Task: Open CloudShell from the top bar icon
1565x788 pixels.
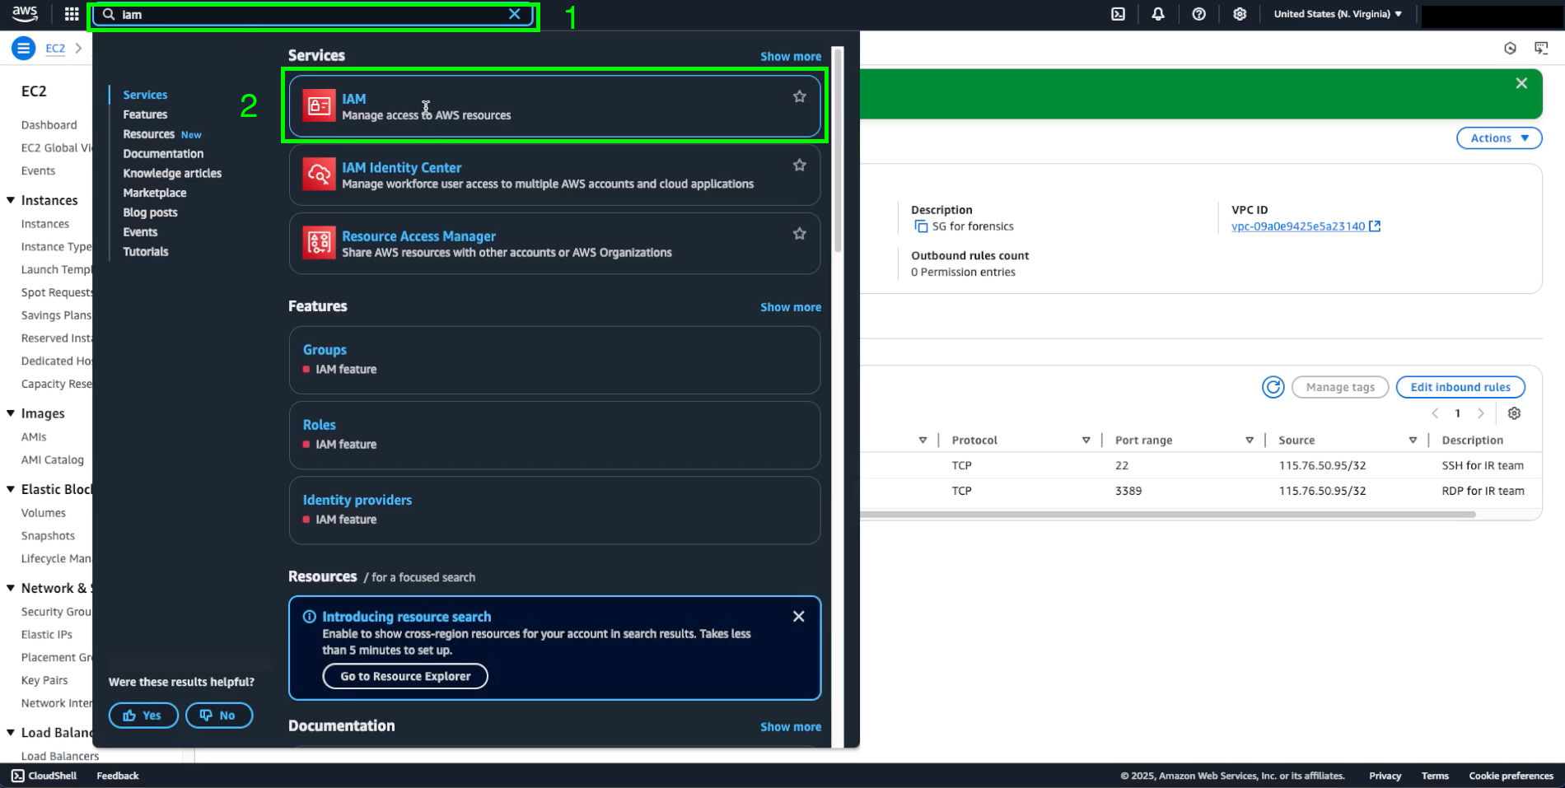Action: pos(1118,14)
